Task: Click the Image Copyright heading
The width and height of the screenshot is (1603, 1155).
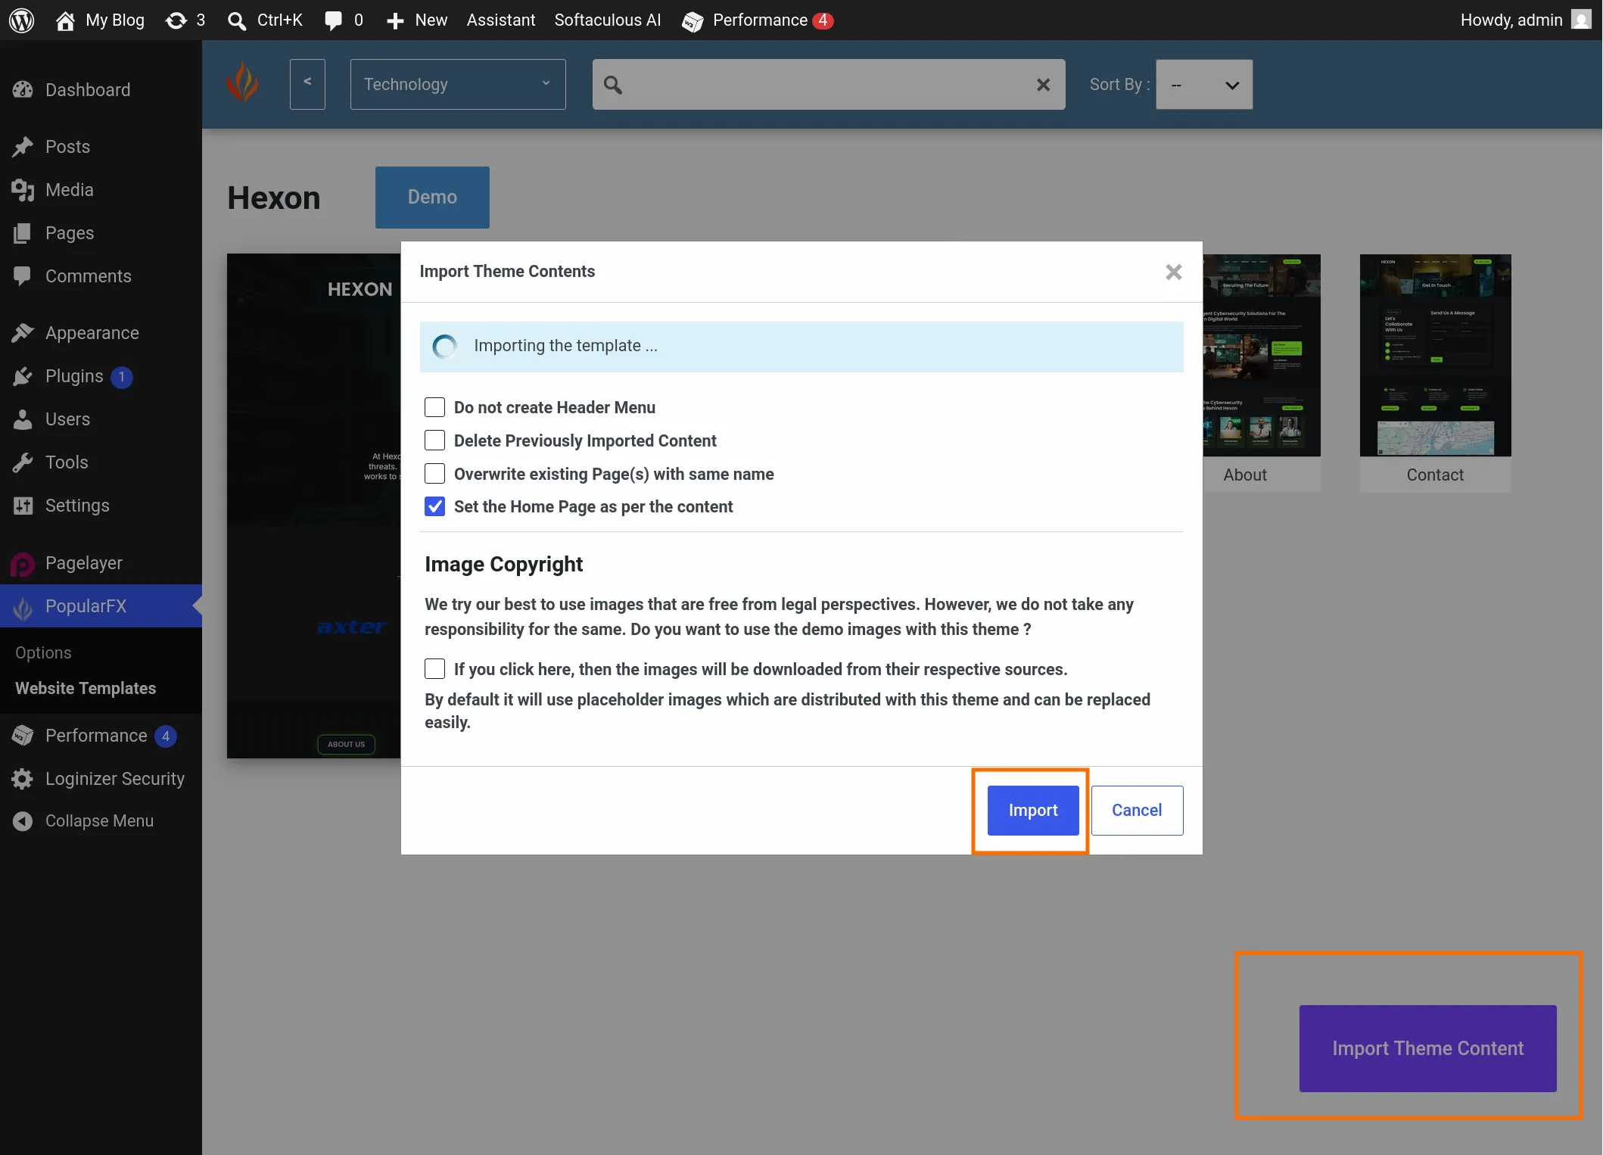Action: click(503, 565)
